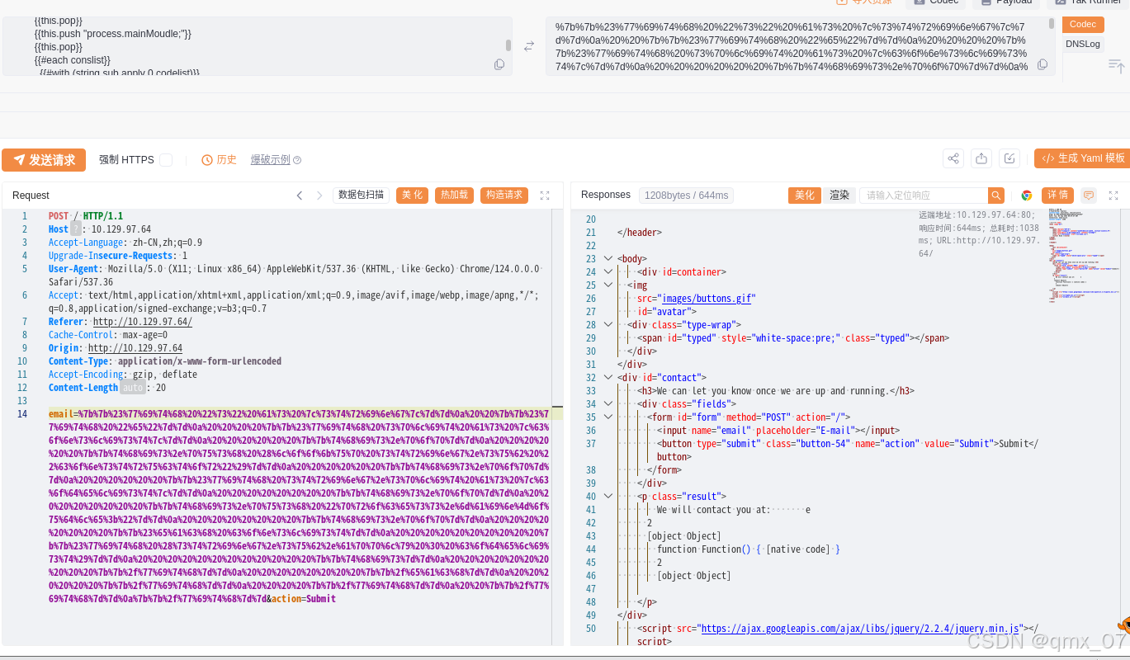This screenshot has height=660, width=1130.
Task: Open the response comment icon
Action: (1089, 196)
